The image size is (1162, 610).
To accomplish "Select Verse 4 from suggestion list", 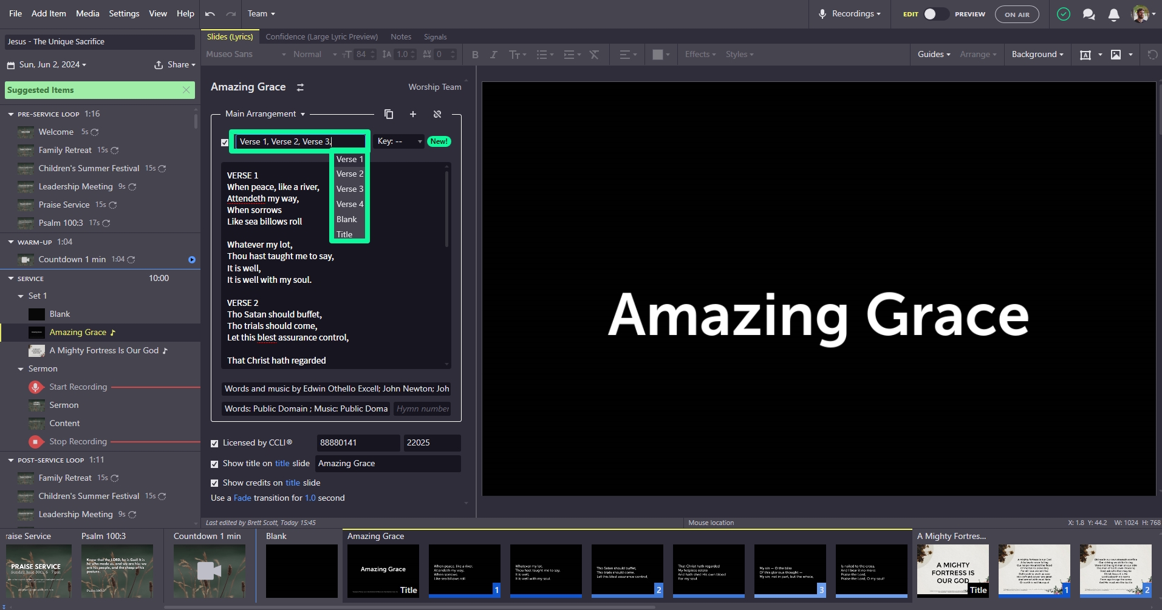I will coord(350,205).
